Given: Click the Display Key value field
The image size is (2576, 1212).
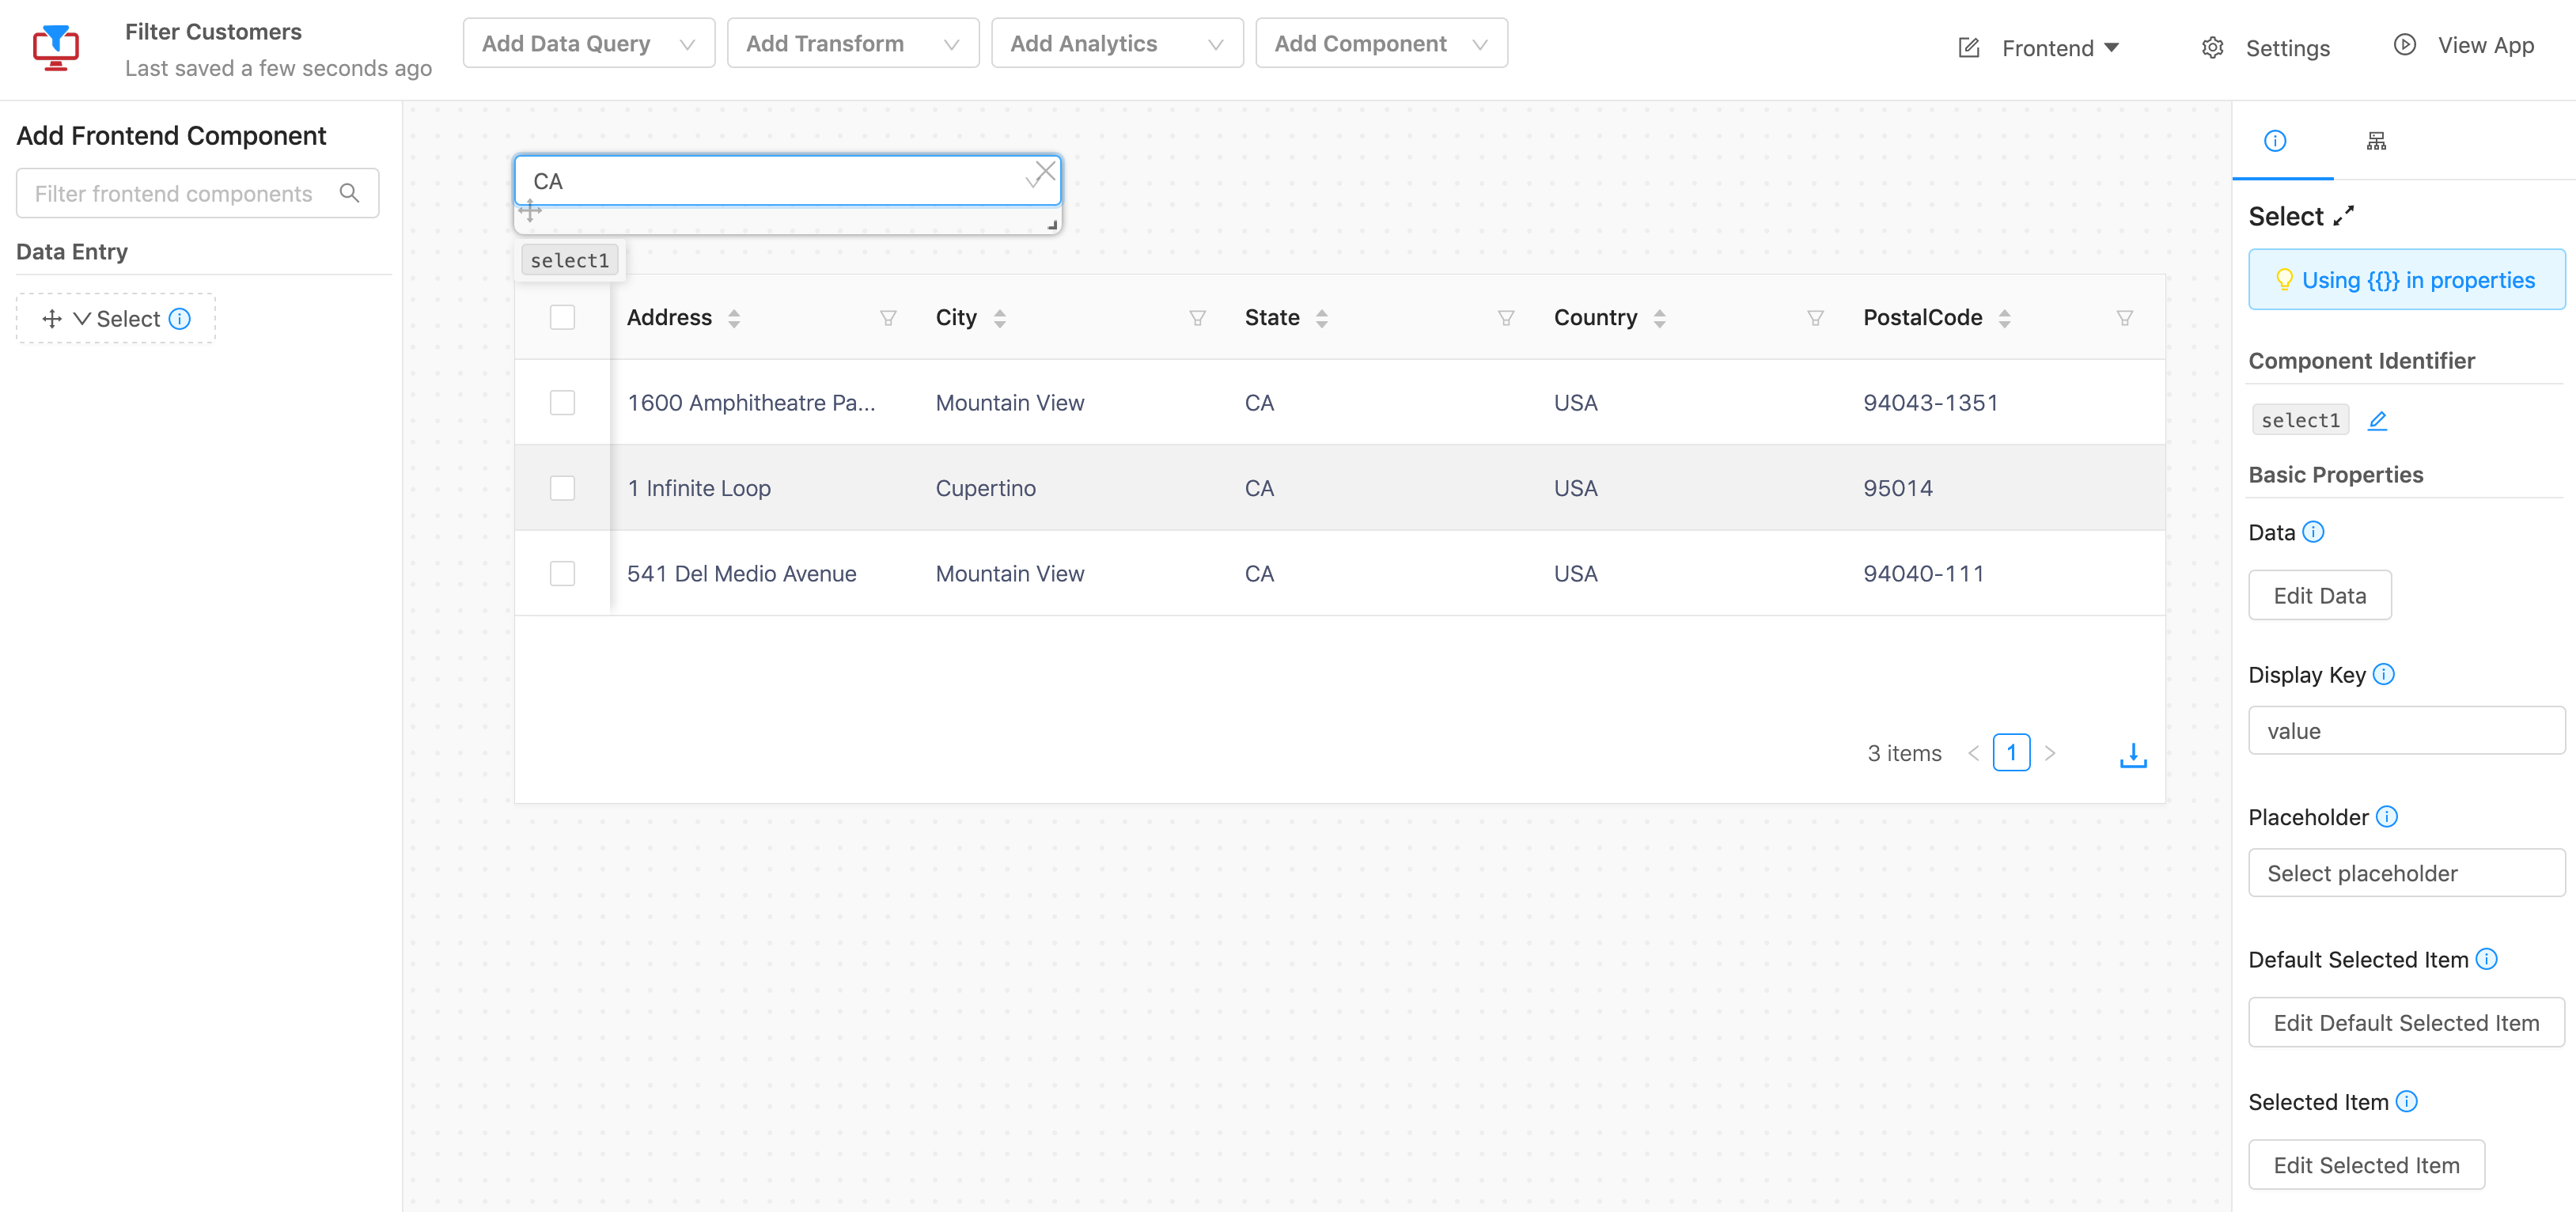Looking at the screenshot, I should tap(2406, 730).
